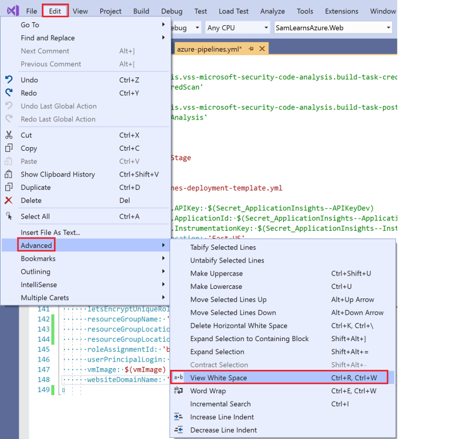Choose Increase Line Indent
Image resolution: width=475 pixels, height=439 pixels.
click(x=283, y=417)
